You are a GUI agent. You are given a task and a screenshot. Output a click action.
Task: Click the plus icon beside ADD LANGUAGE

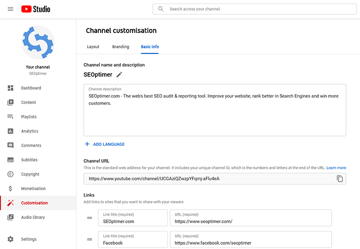coord(87,144)
